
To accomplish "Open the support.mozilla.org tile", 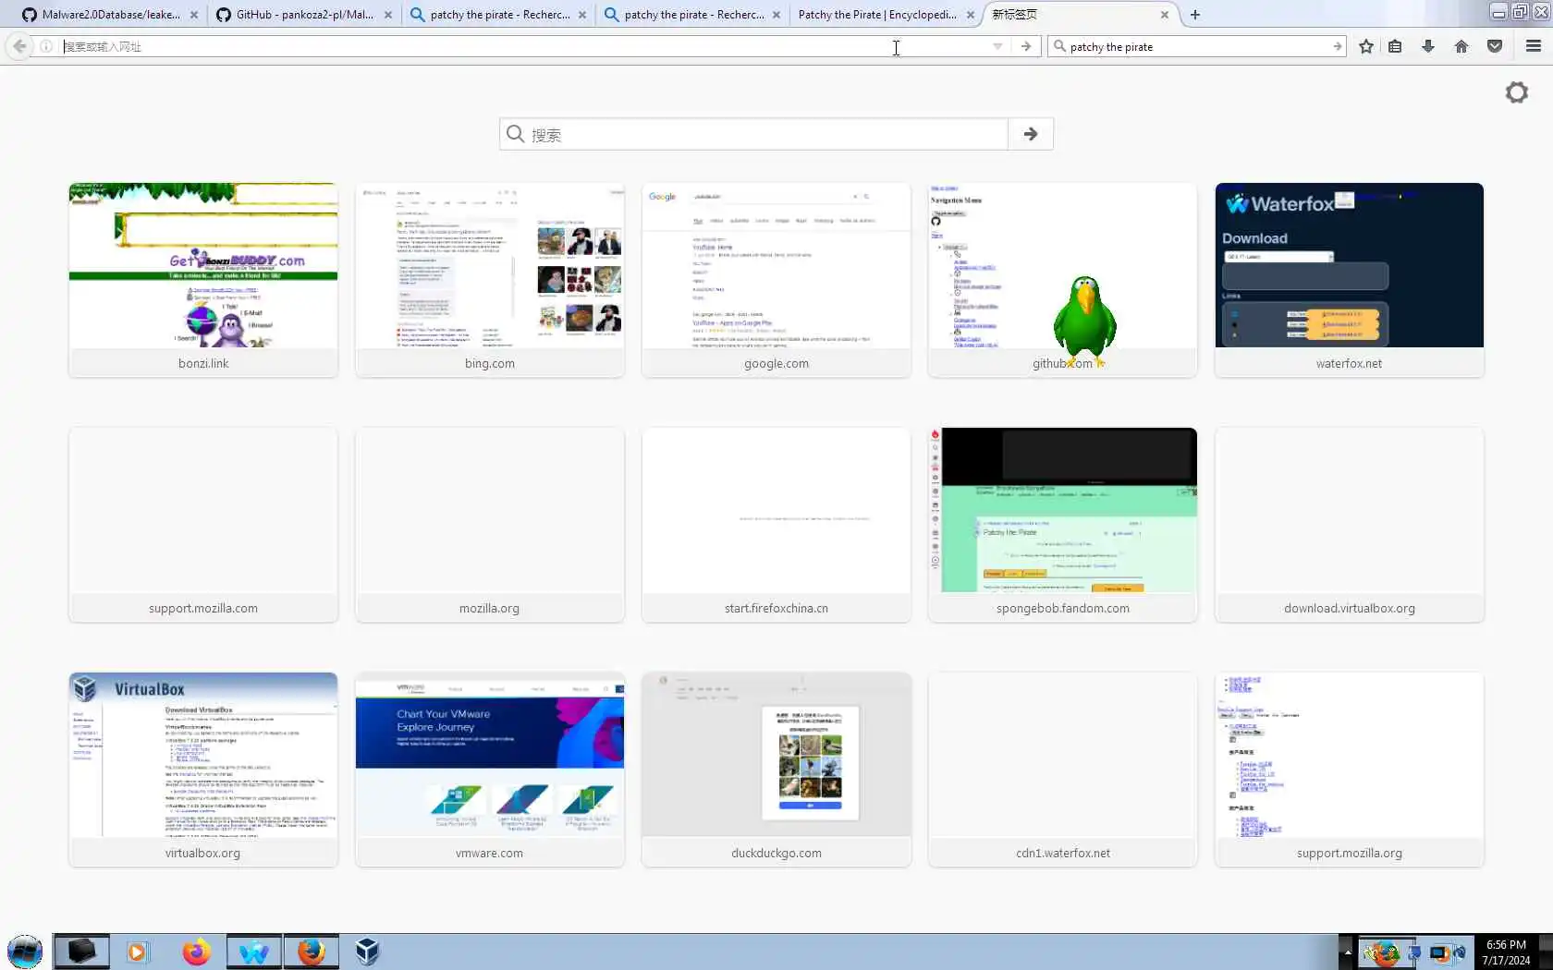I will (1350, 770).
